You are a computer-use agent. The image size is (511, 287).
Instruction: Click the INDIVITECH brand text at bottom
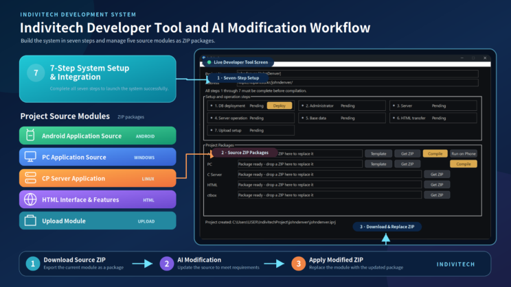[455, 264]
